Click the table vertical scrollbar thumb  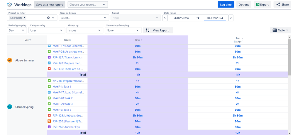(x=289, y=57)
